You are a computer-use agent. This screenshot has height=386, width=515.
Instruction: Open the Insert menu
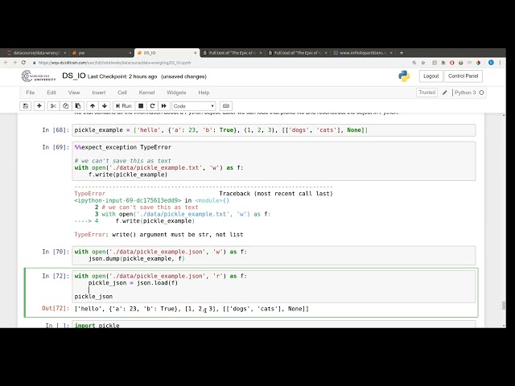[98, 92]
